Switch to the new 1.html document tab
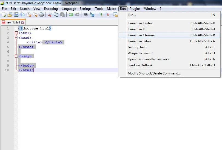Image resolution: width=222 pixels, height=150 pixels. coord(13,22)
